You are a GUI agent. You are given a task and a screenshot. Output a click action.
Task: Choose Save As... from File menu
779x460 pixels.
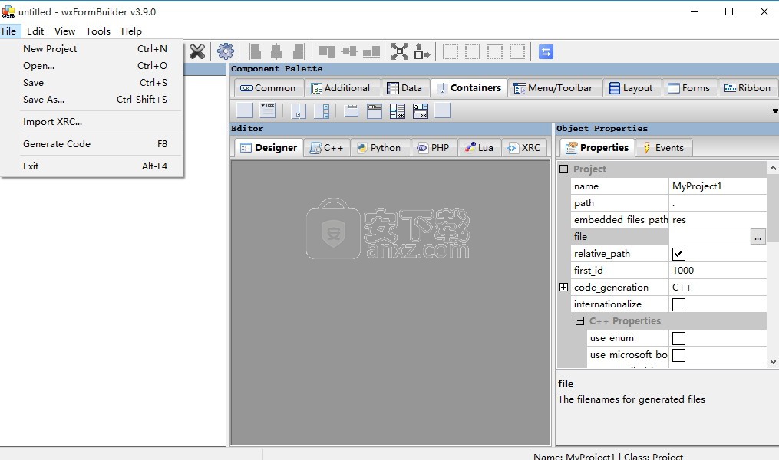pos(92,99)
